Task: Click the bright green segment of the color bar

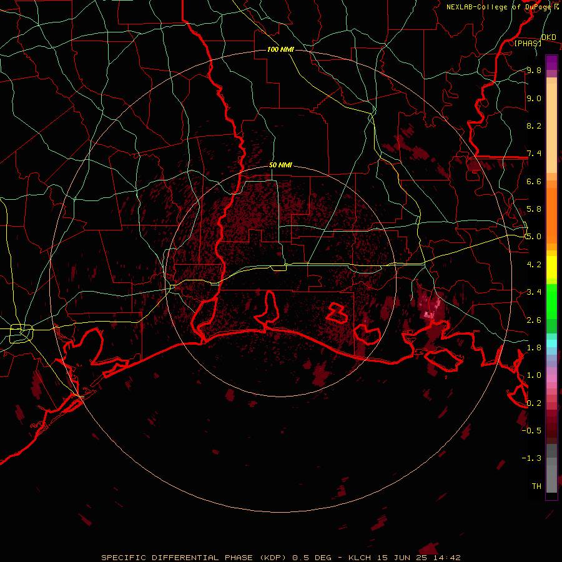Action: 551,301
